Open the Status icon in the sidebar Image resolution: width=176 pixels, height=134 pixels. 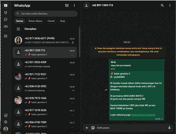(6, 12)
